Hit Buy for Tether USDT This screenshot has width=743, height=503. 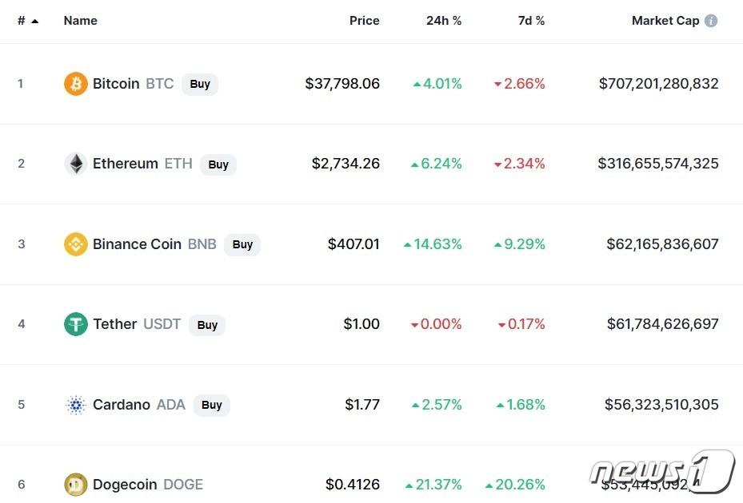point(207,325)
